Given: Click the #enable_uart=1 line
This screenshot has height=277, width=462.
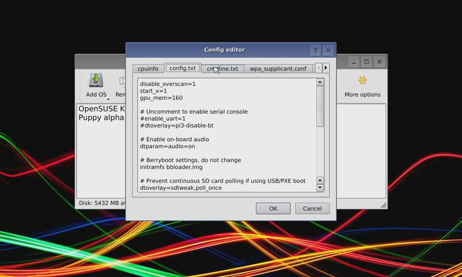Looking at the screenshot, I should coord(162,119).
